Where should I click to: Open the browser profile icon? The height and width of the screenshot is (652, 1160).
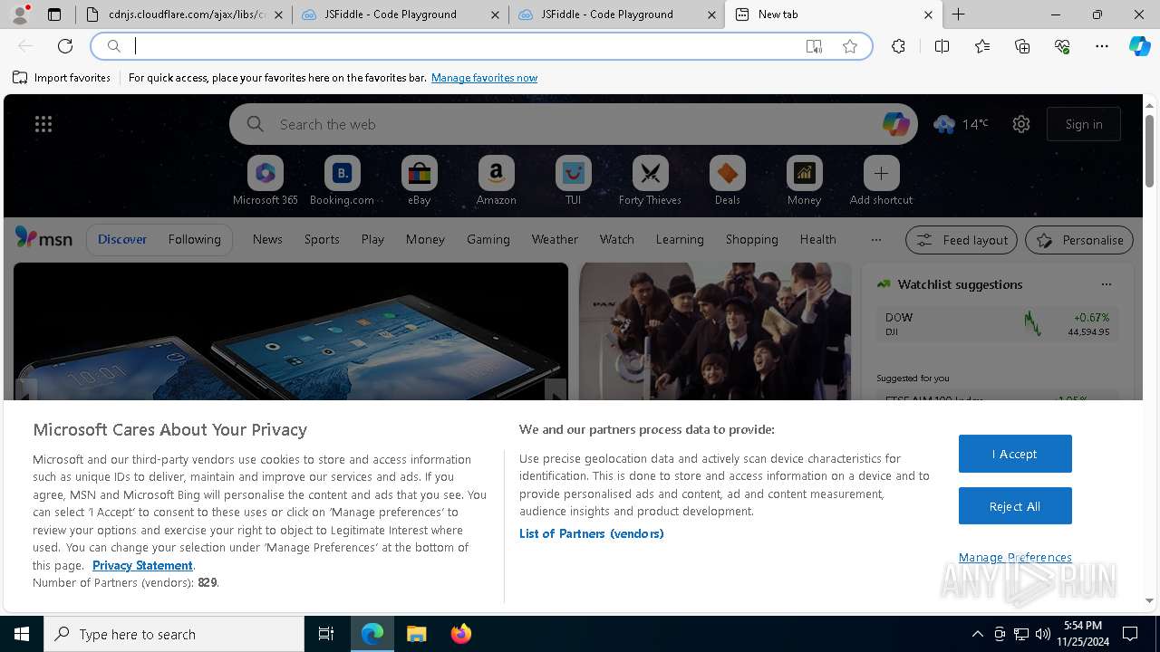20,14
